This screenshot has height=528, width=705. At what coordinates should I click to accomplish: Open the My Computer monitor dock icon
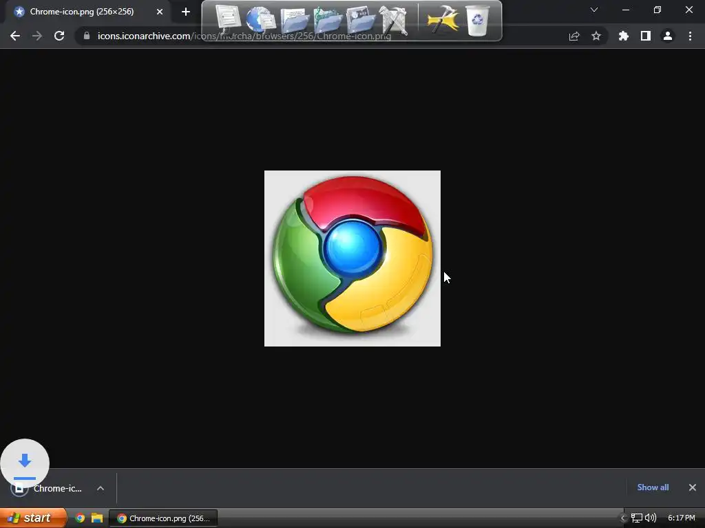tap(229, 20)
